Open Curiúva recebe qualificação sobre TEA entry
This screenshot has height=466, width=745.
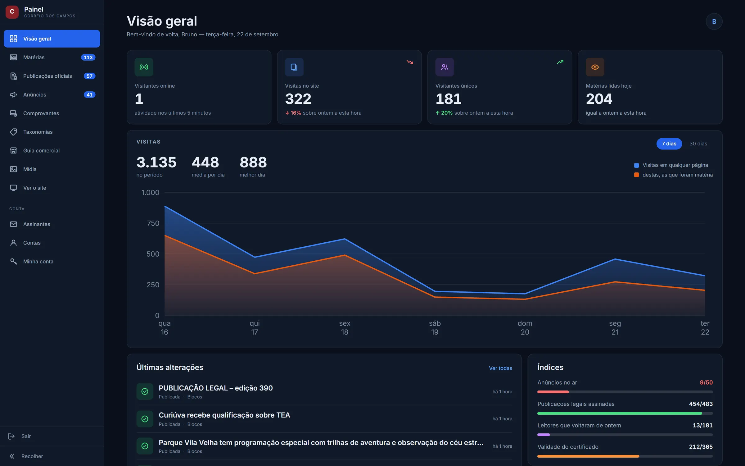(x=224, y=415)
